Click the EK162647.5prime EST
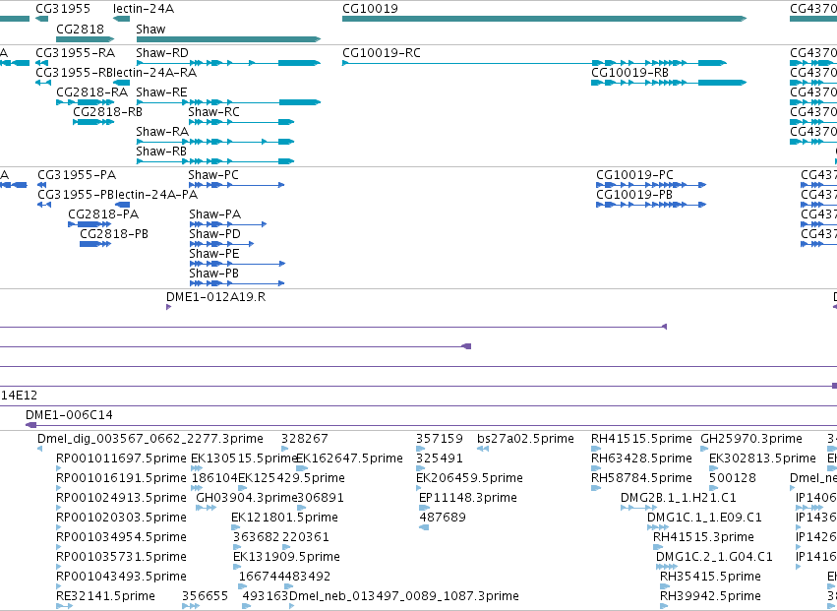Image resolution: width=837 pixels, height=611 pixels. pos(302,468)
